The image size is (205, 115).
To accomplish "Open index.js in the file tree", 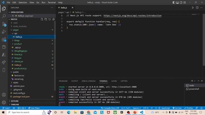I will click(18, 65).
